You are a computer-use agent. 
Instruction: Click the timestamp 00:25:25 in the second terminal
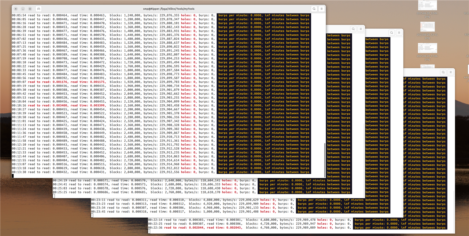tap(60, 192)
